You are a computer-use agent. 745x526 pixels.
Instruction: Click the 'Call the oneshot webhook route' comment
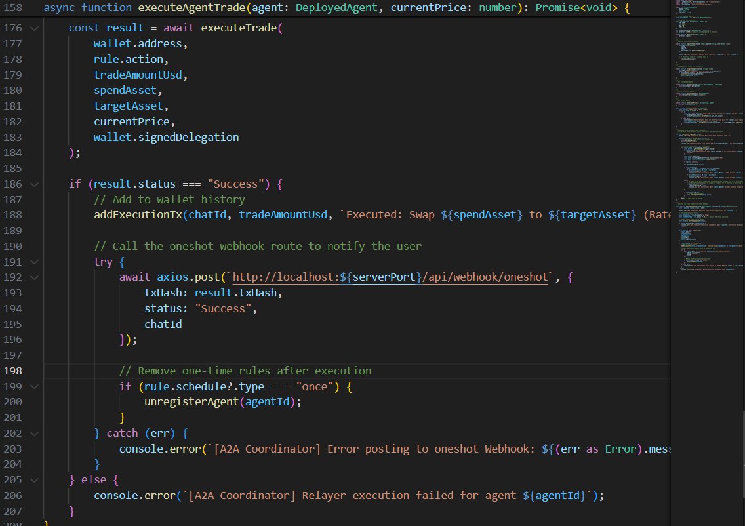coord(258,246)
